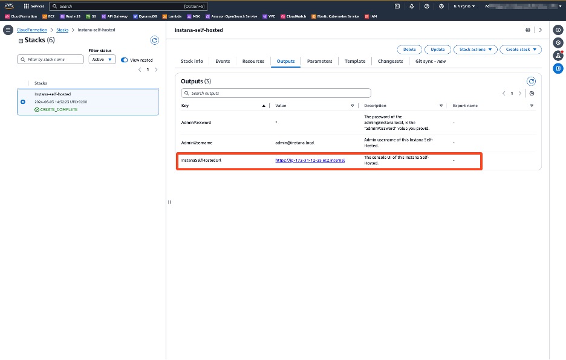Open the VPC favorites shortcut
Screen dimensions: 566x360
[x=268, y=16]
